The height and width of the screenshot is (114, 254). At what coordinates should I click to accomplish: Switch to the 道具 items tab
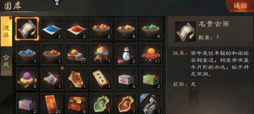[6, 31]
